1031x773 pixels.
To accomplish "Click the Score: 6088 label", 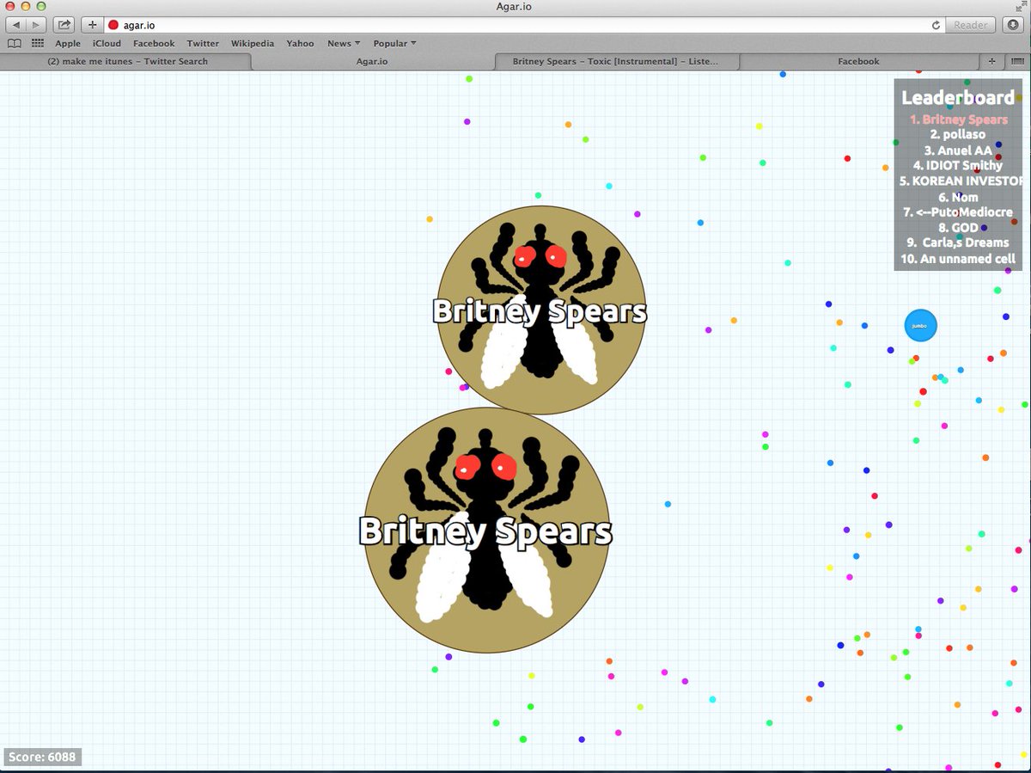I will pos(42,758).
